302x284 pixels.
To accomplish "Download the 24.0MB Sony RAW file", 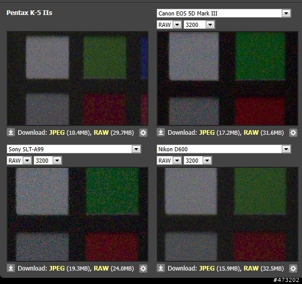I will coord(101,269).
